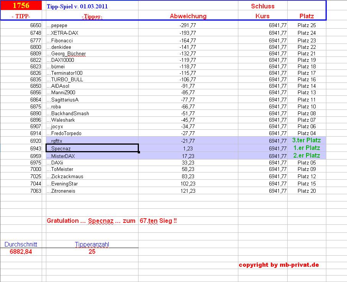Select the Abweichung column header

pos(188,16)
